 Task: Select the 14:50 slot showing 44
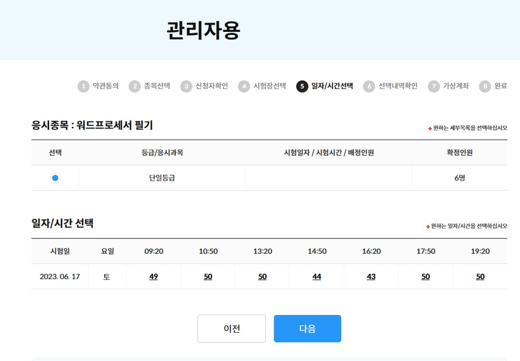click(317, 277)
